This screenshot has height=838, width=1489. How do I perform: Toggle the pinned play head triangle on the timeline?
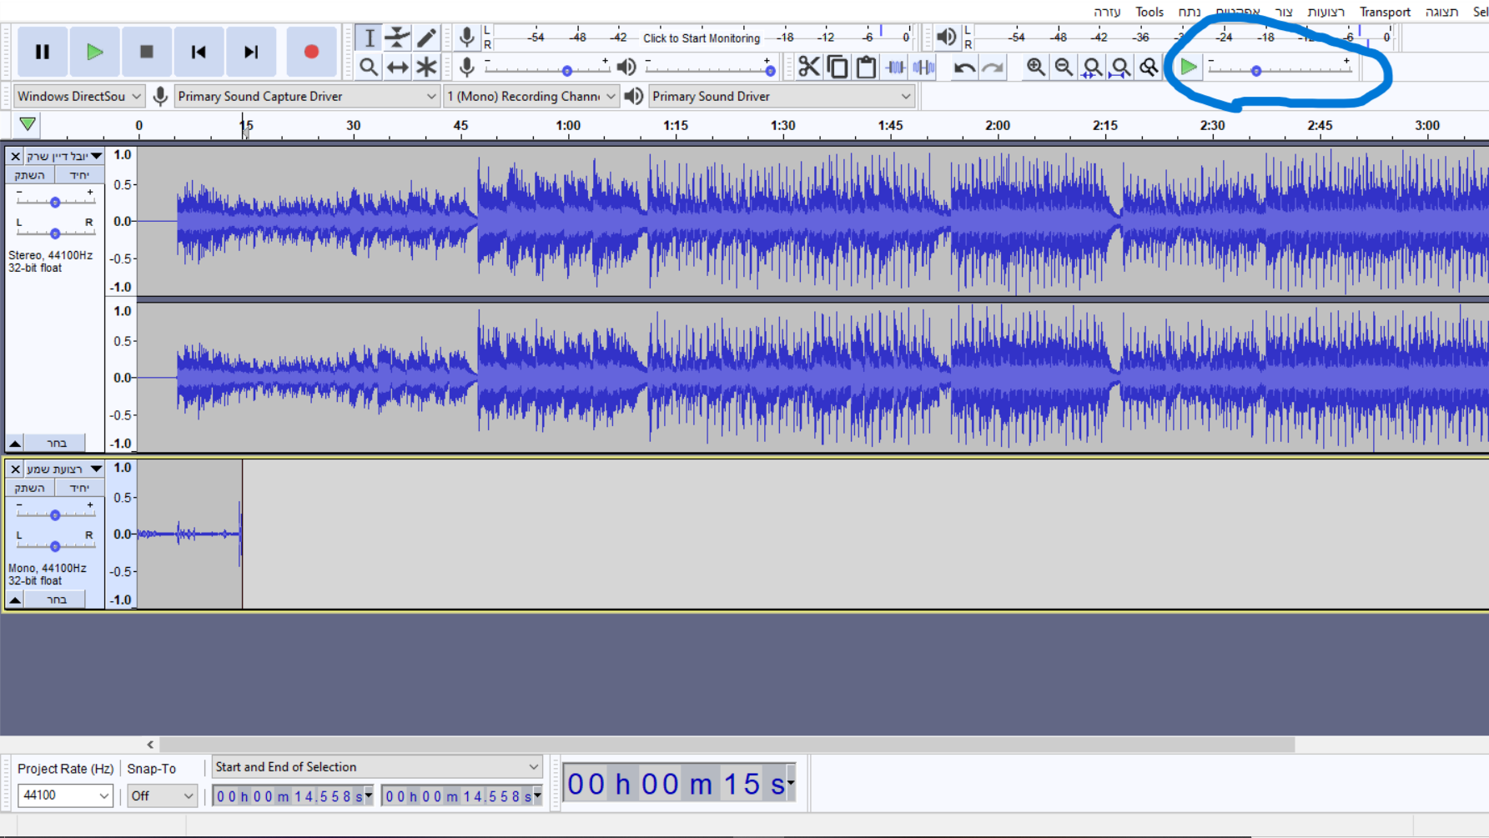click(28, 124)
